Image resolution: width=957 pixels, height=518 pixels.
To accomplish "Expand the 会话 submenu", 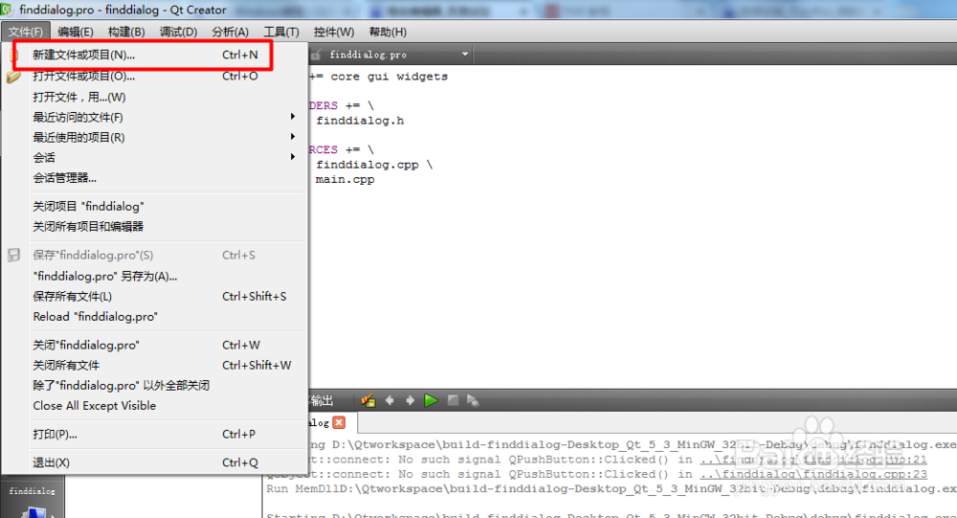I will [x=293, y=157].
